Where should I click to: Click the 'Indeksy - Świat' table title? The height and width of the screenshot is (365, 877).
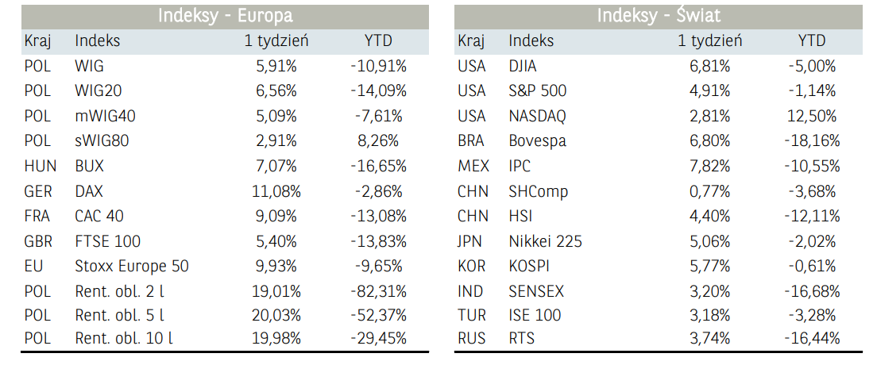point(659,16)
